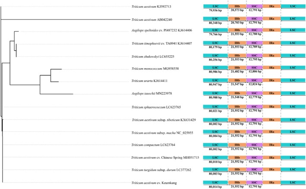Viewport: 306px width, 189px height.
Task: Select Aegilops tauschii MN223978 label
Action: (x=152, y=94)
